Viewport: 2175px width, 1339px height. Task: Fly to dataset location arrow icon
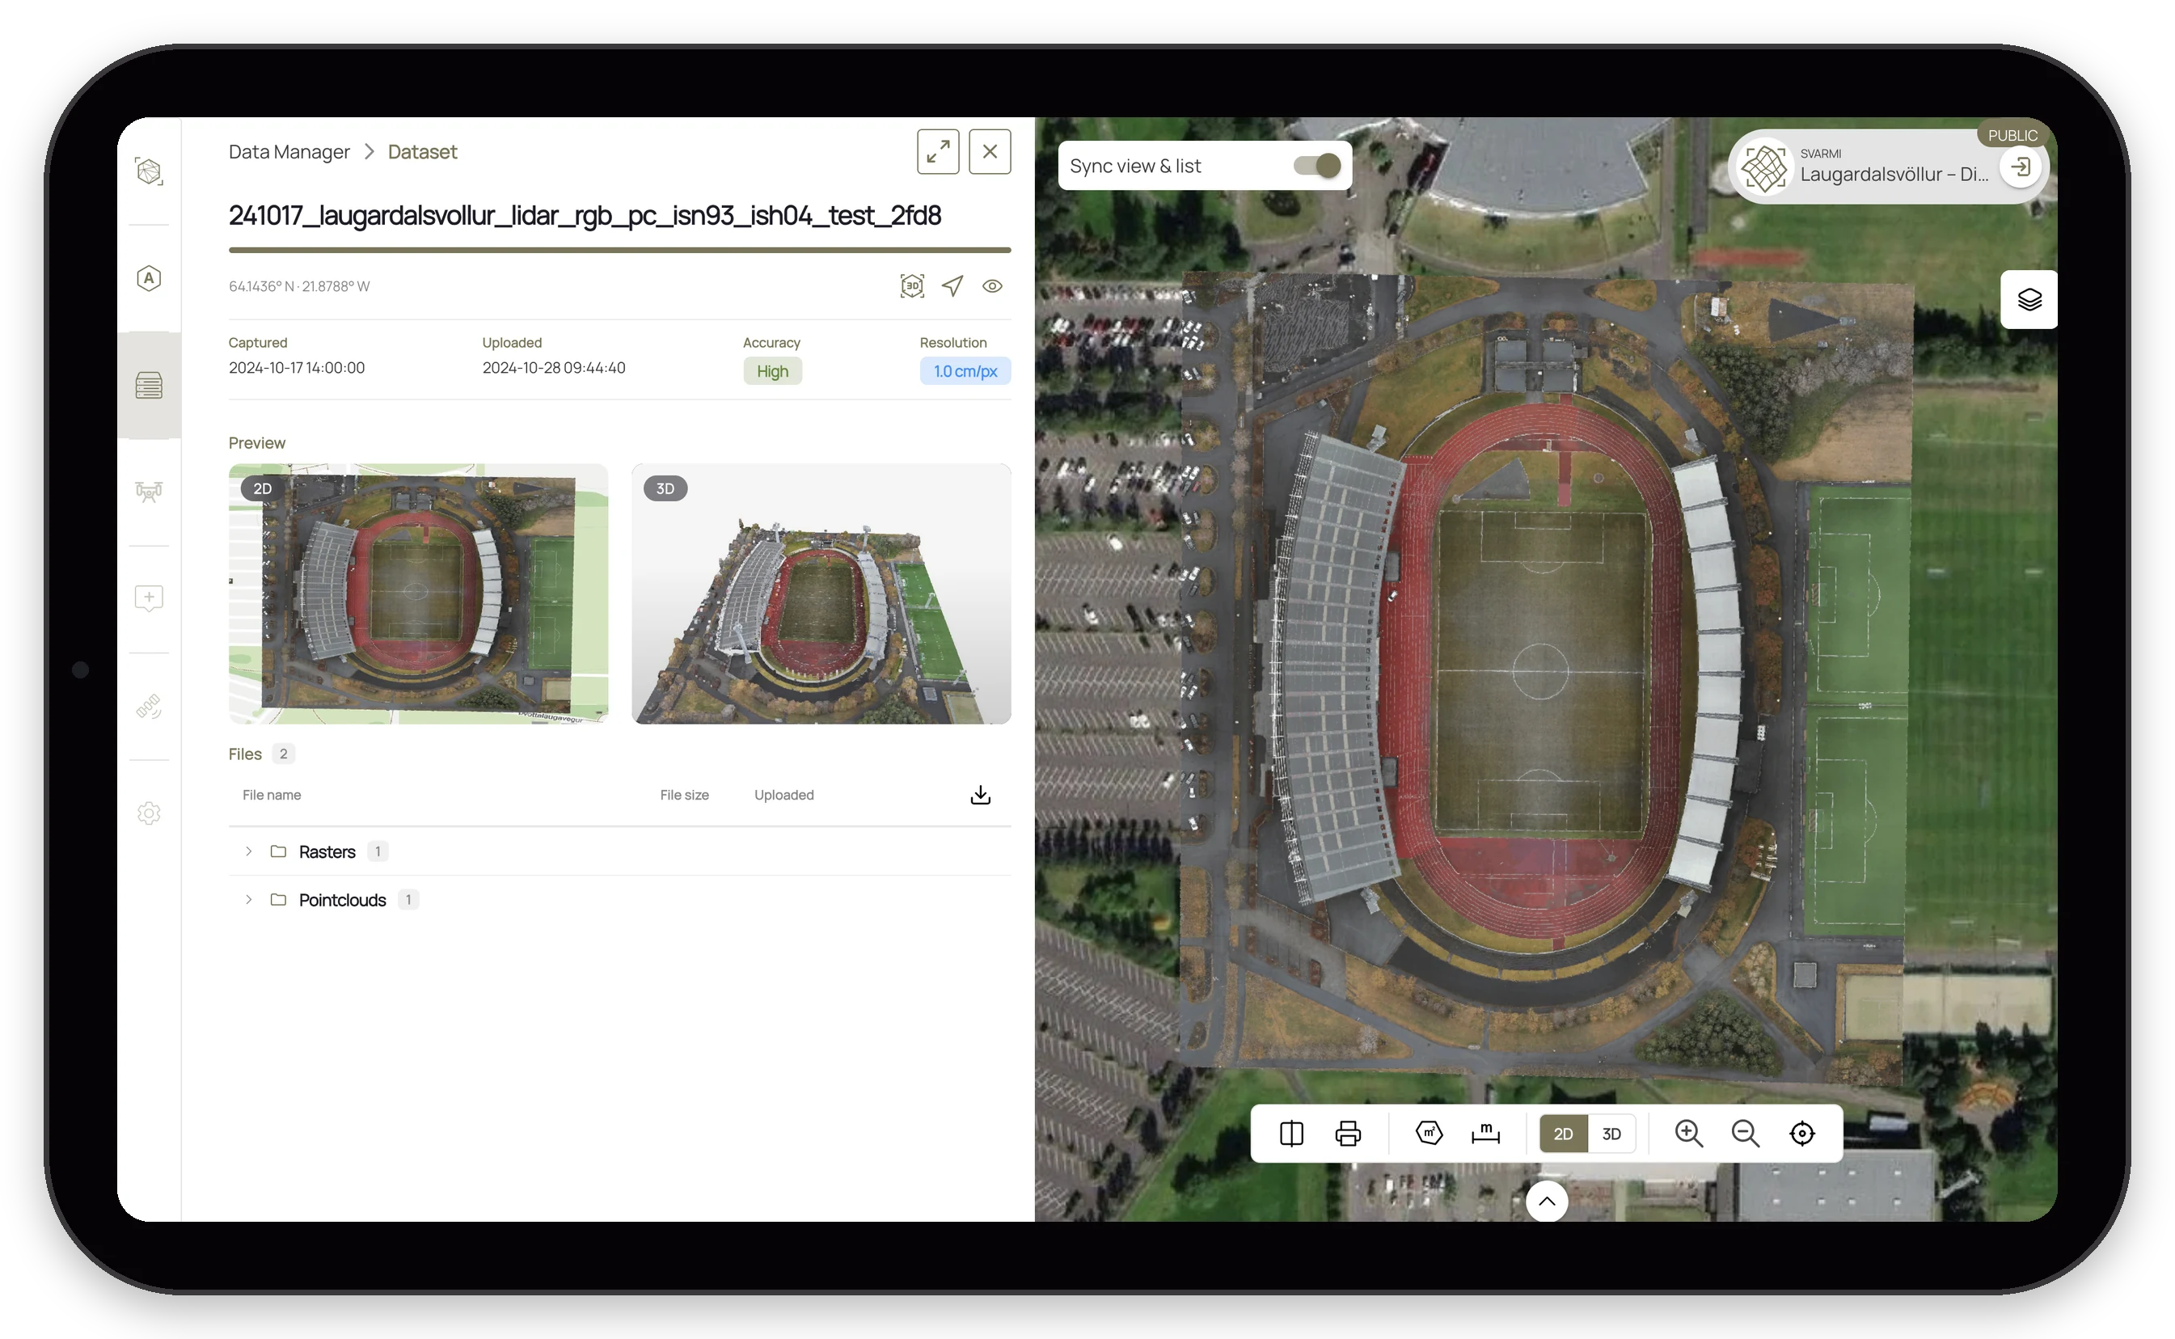(952, 286)
